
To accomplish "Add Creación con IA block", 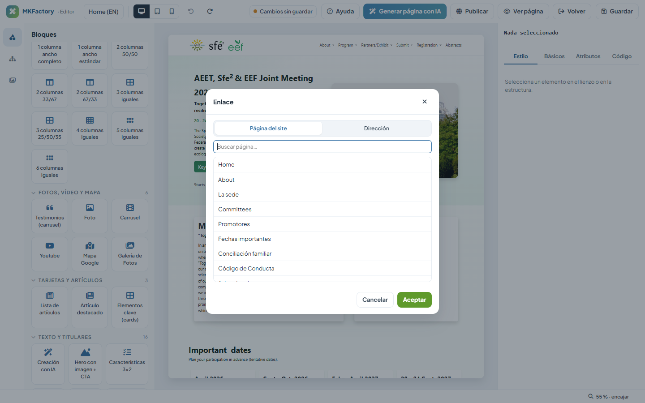I will pyautogui.click(x=48, y=364).
